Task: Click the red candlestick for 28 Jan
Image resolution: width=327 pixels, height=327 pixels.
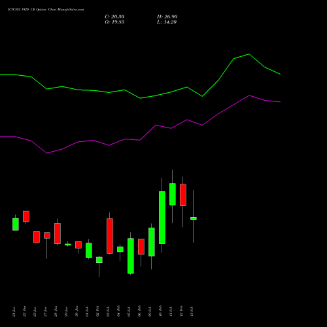Action: (58, 233)
